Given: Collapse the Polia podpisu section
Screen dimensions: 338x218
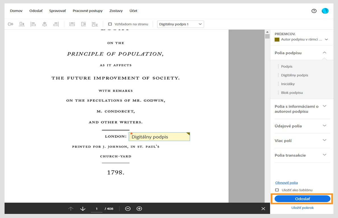Looking at the screenshot, I should pyautogui.click(x=324, y=53).
